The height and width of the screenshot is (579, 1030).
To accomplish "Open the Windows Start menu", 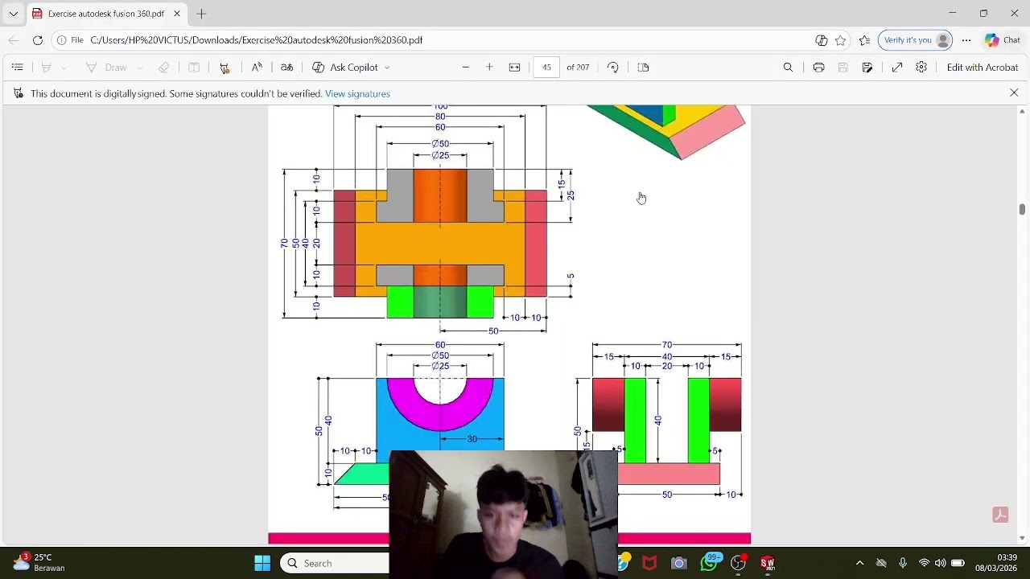I will pyautogui.click(x=262, y=563).
